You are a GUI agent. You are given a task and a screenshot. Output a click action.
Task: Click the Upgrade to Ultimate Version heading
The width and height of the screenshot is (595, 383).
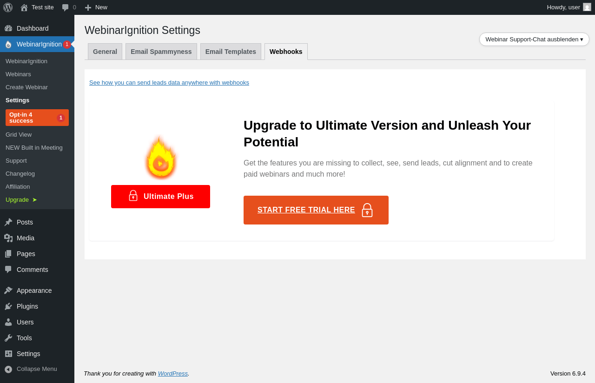(387, 134)
